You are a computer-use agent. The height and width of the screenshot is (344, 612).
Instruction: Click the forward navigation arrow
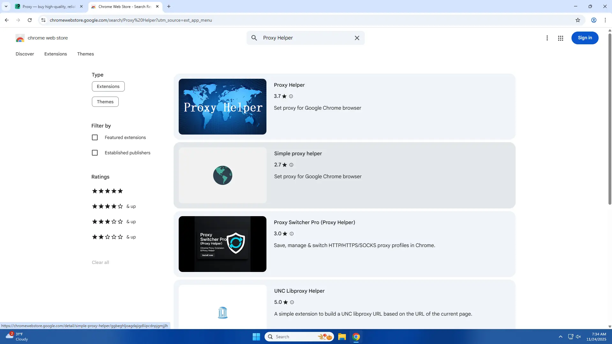coord(18,20)
